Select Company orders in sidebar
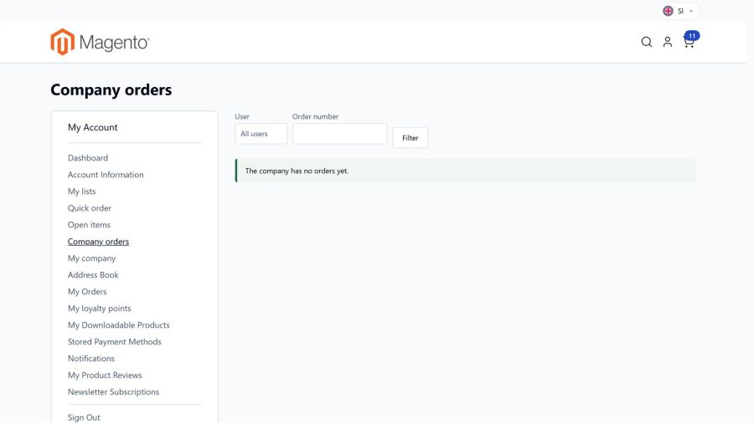 point(98,242)
